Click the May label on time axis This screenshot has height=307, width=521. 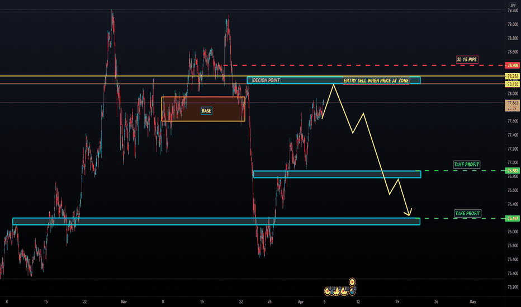pos(472,302)
